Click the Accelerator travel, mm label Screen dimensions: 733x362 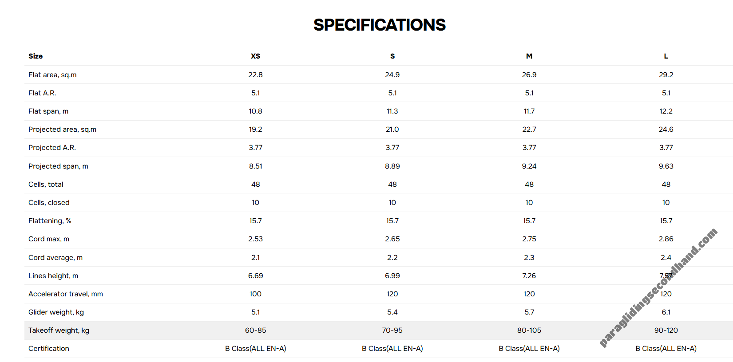tap(66, 294)
